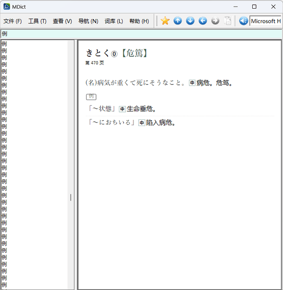The width and height of the screenshot is (283, 290).
Task: Click the boxed 例 label in definition
Action: tap(91, 96)
